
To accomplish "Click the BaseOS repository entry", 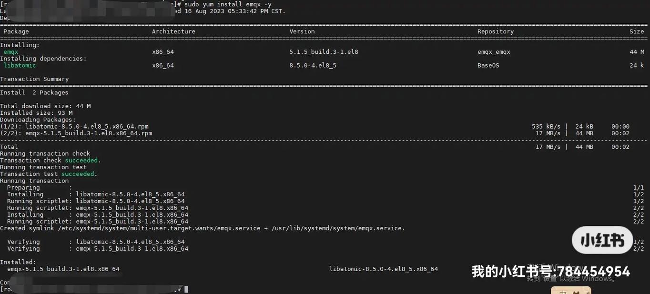I will (x=488, y=65).
